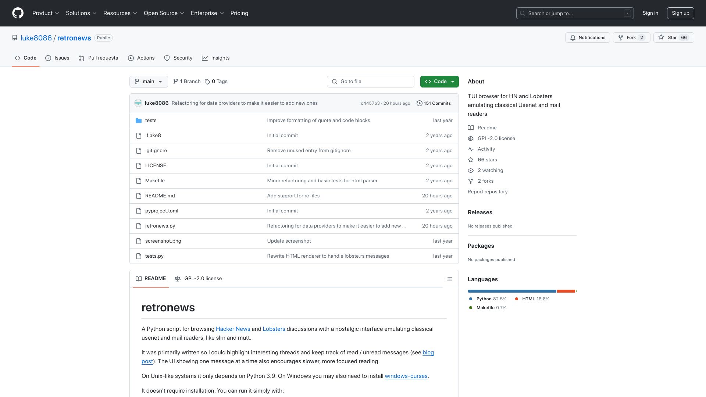Click the repository icon beside luke8086
The height and width of the screenshot is (397, 706).
[x=15, y=38]
